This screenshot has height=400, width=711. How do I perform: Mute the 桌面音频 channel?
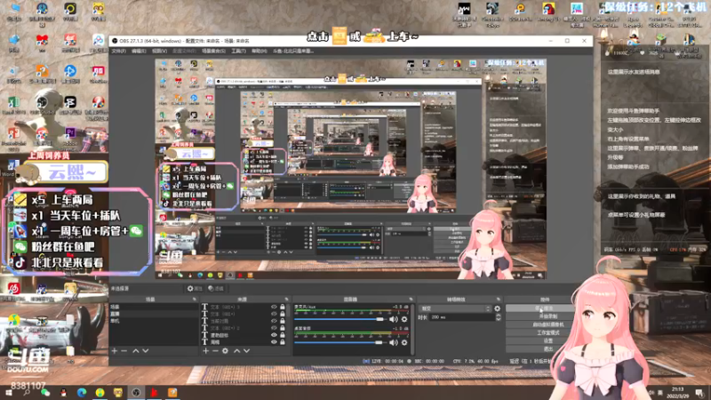point(393,342)
